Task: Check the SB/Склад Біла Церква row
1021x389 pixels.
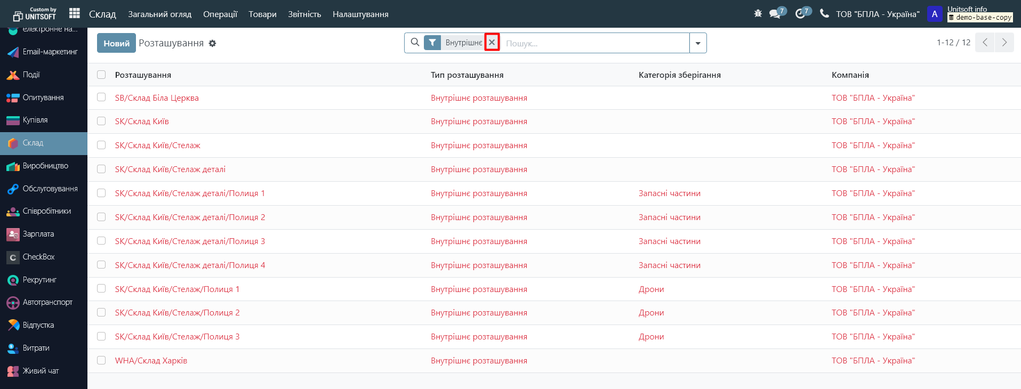Action: coord(101,97)
